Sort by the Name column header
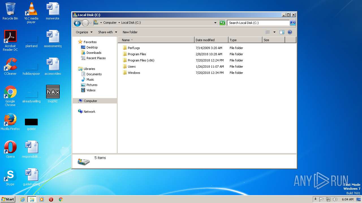The width and height of the screenshot is (362, 203). pyautogui.click(x=156, y=40)
